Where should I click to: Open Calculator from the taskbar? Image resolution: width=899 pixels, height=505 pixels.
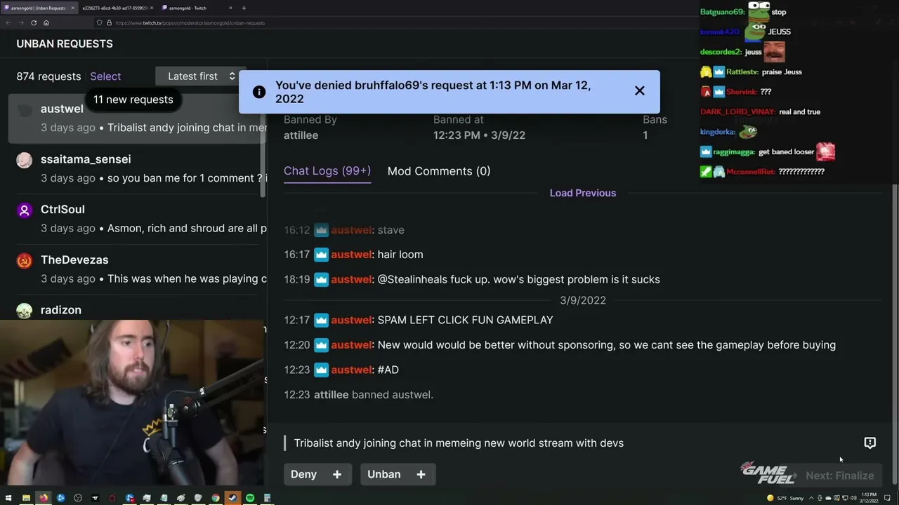point(267,498)
